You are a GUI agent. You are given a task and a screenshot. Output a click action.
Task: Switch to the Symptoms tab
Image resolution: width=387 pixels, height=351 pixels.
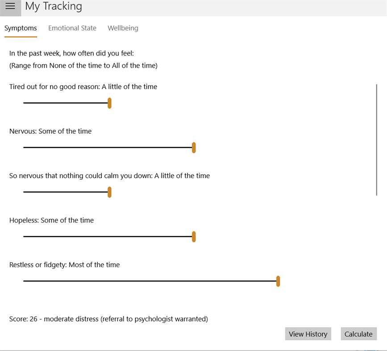coord(21,28)
